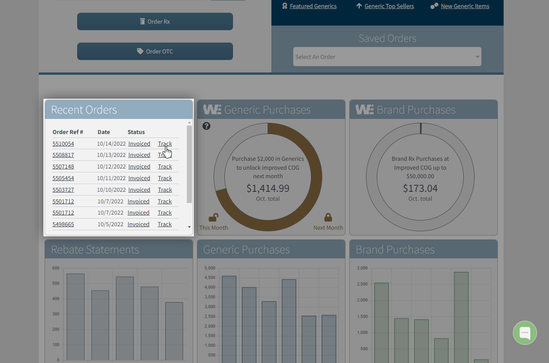Open the New Generic Items link
549x363 pixels.
(465, 6)
